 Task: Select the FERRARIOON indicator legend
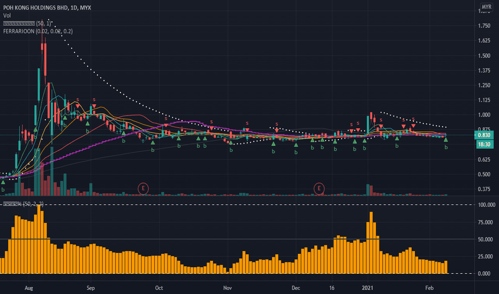tap(38, 31)
